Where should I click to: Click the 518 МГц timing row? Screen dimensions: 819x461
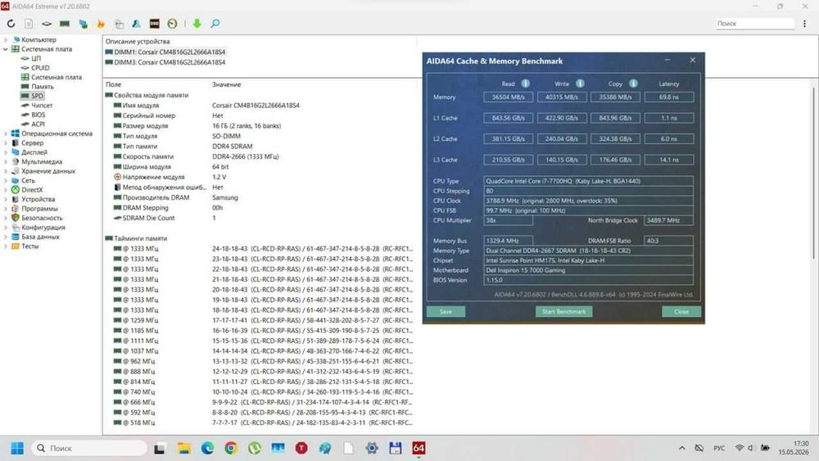coord(260,423)
